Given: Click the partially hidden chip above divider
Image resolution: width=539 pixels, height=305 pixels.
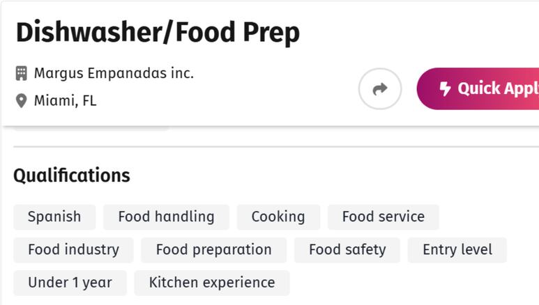Looking at the screenshot, I should 91,128.
